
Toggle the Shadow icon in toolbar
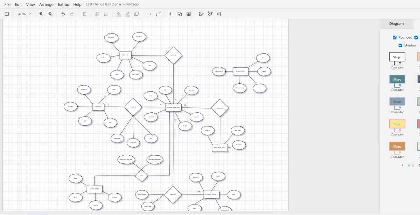tap(136, 14)
